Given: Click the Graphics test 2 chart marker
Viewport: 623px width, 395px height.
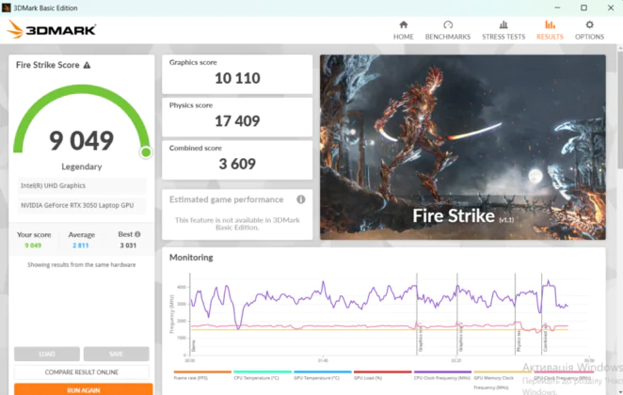Looking at the screenshot, I should tap(460, 338).
